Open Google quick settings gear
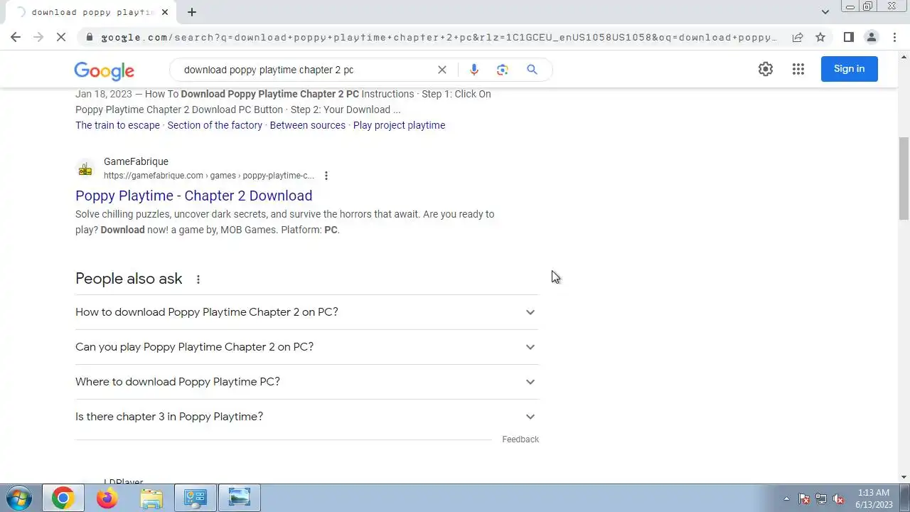 coord(766,69)
